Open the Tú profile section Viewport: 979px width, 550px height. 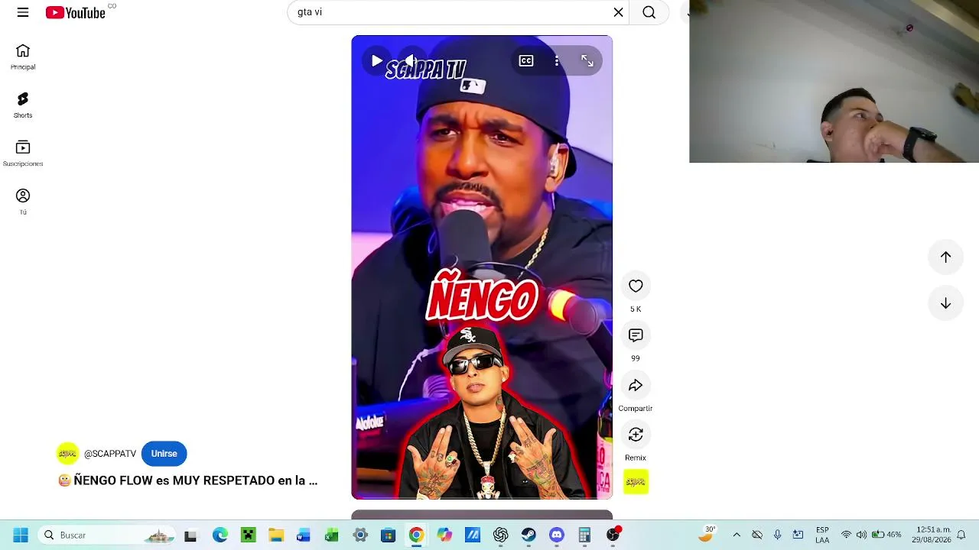23,202
